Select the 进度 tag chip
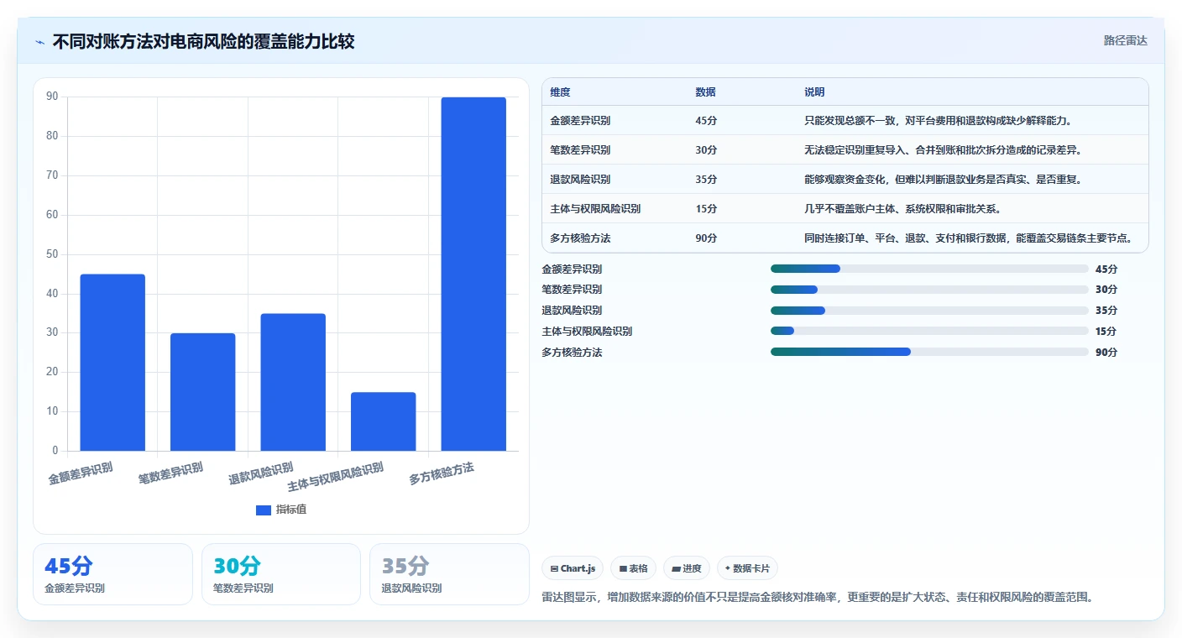Screen dimensions: 1182x638 (687, 568)
